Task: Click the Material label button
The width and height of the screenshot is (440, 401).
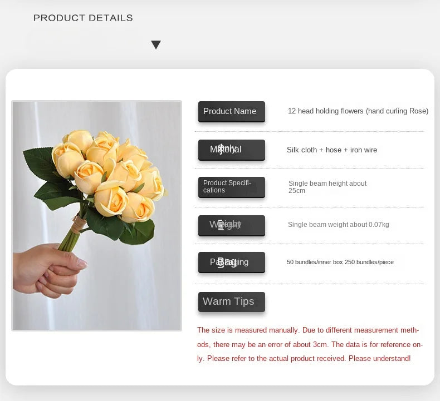Action: pyautogui.click(x=231, y=150)
